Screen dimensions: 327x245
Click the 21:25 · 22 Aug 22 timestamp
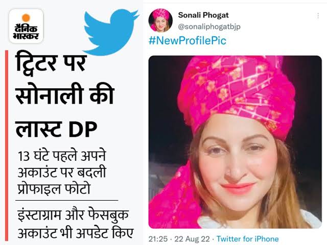[179, 239]
